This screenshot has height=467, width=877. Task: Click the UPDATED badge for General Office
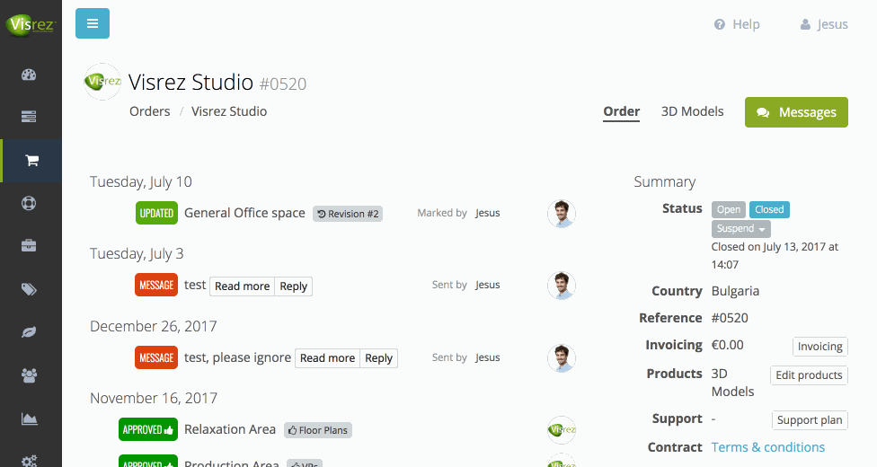[156, 213]
